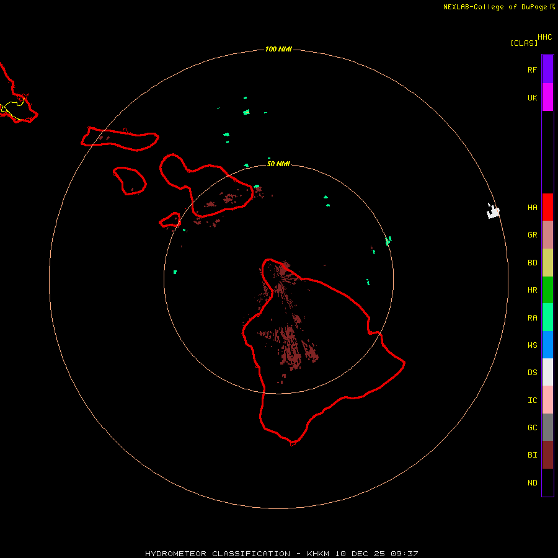The height and width of the screenshot is (558, 558).
Task: Click the RA light-green legend swatch
Action: click(x=547, y=317)
